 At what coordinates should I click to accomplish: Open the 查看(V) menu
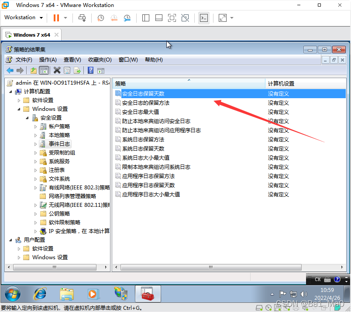pos(72,60)
